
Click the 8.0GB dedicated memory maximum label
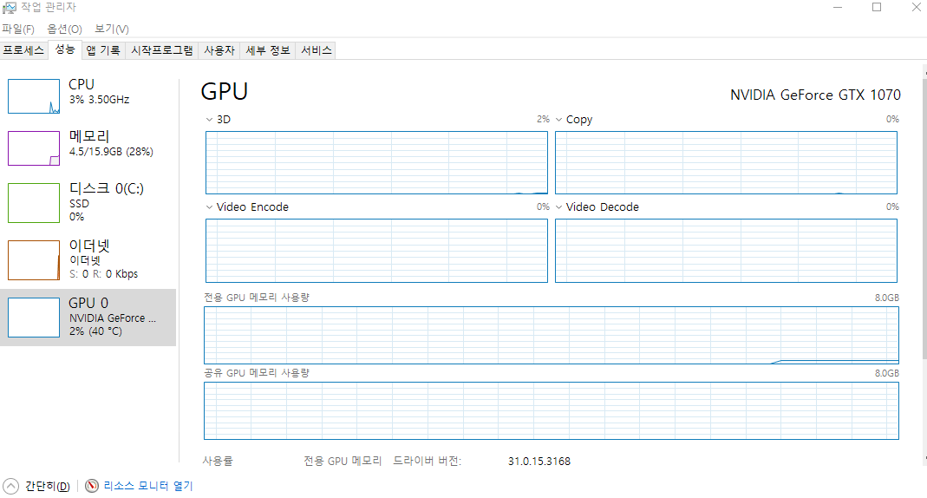coord(887,298)
